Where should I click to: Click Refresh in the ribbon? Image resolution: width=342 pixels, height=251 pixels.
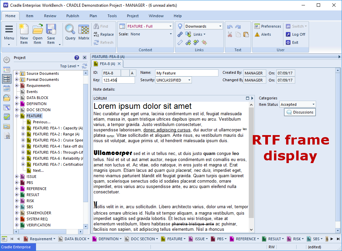click(x=104, y=42)
